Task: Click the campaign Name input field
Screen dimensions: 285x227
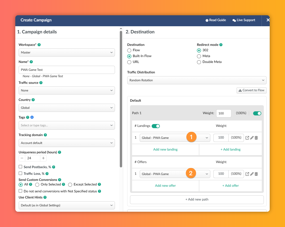Action: click(x=67, y=70)
